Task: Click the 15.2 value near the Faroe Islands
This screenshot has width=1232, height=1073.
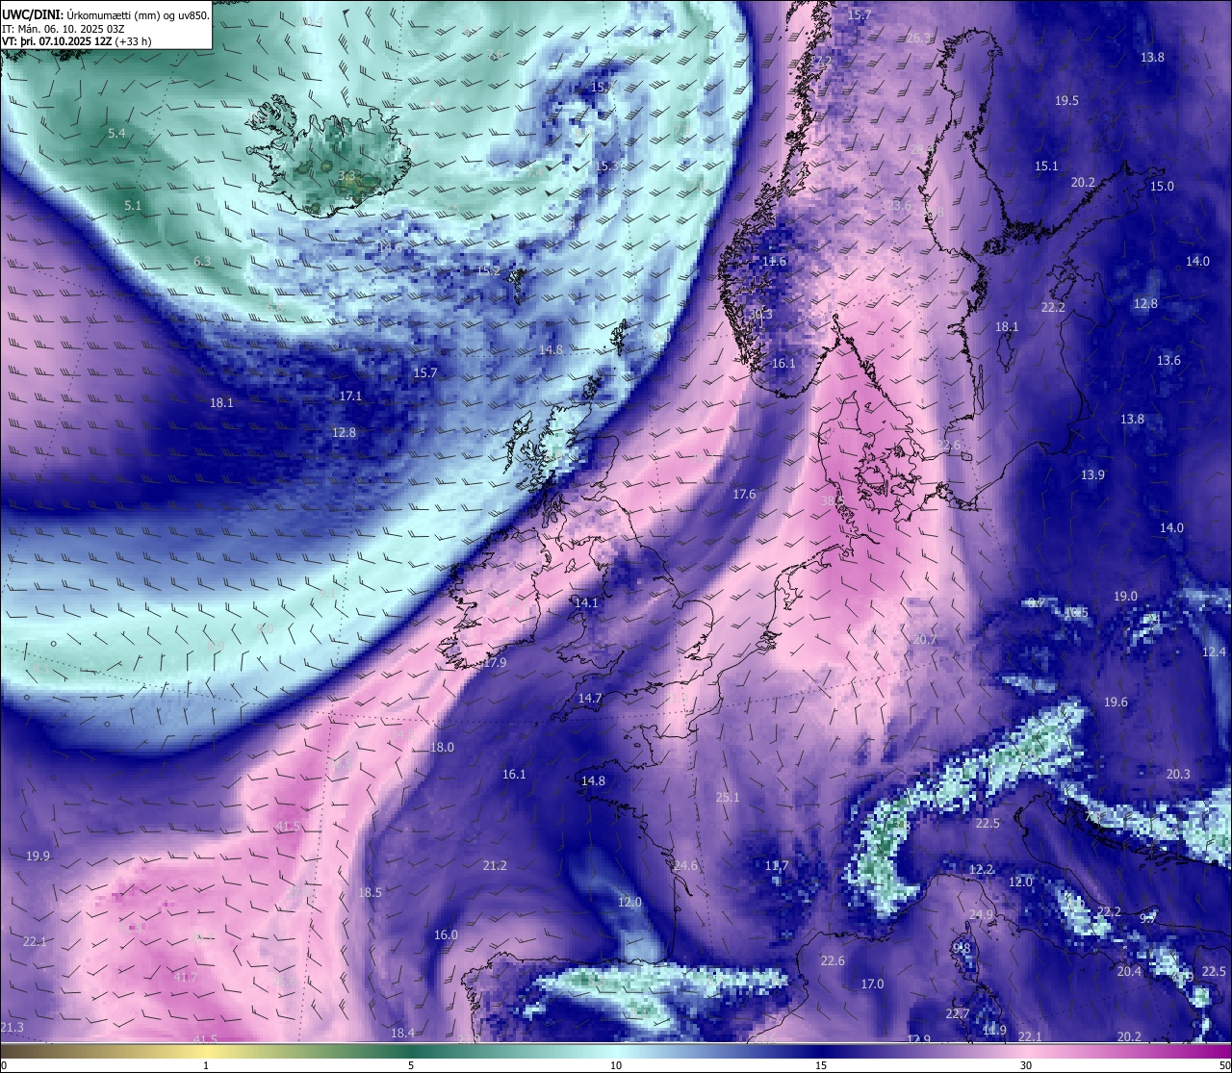Action: (489, 270)
